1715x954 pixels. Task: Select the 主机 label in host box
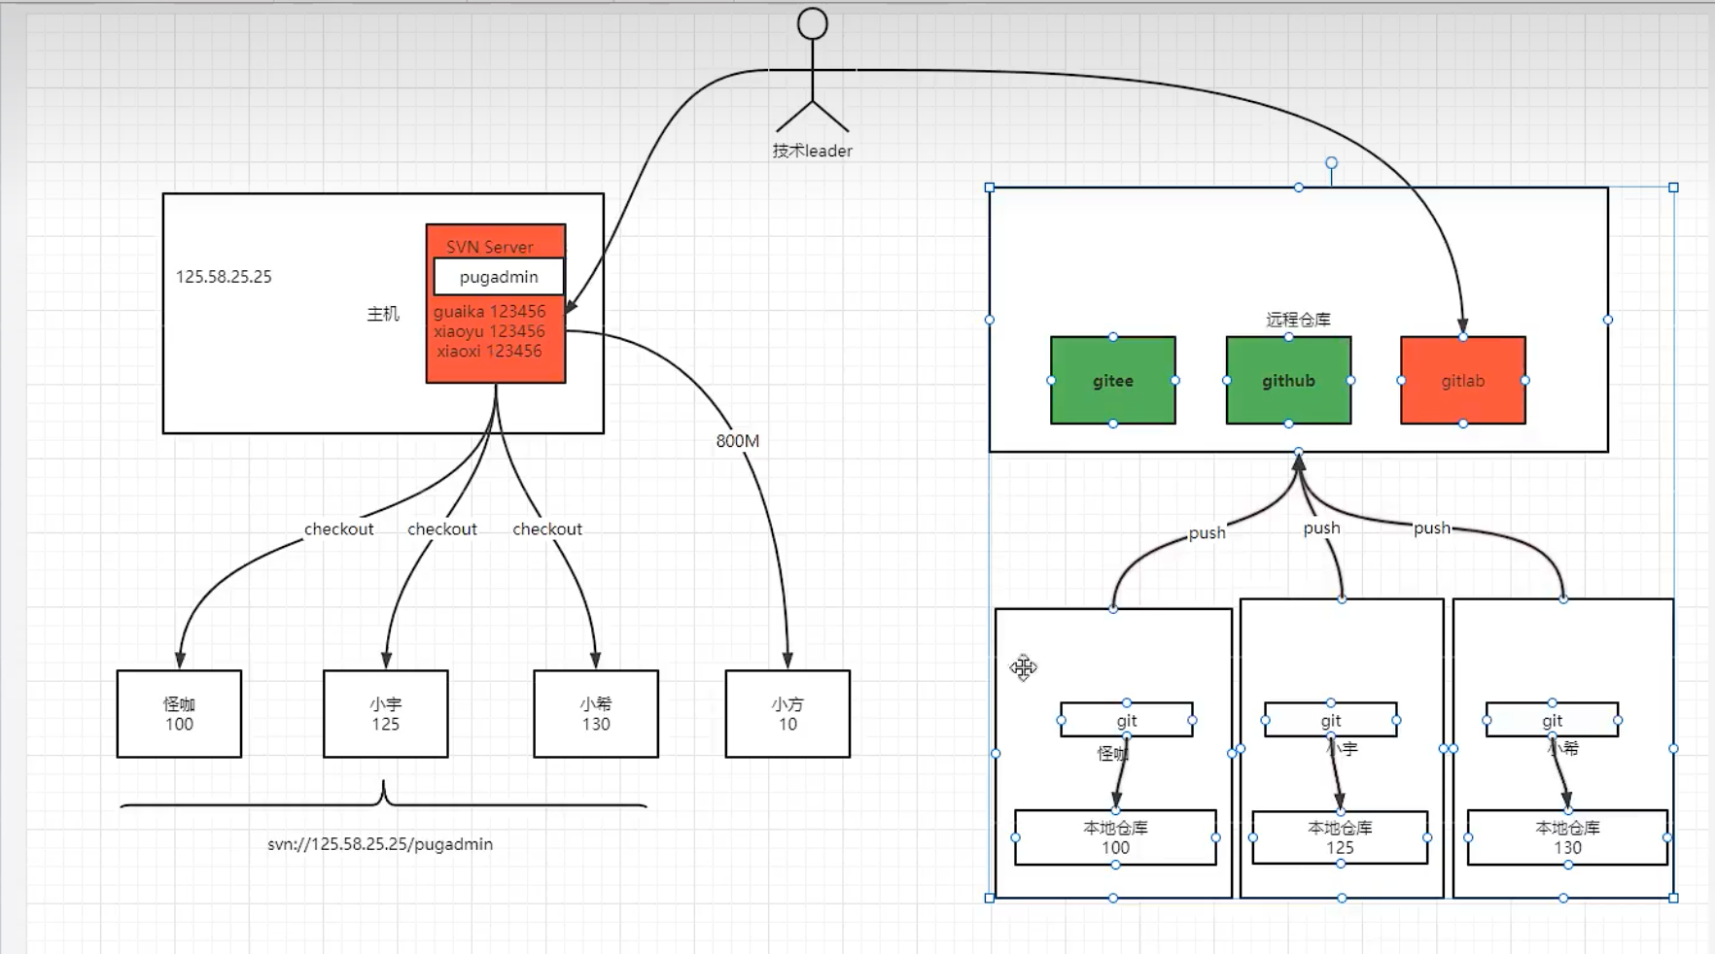tap(383, 314)
